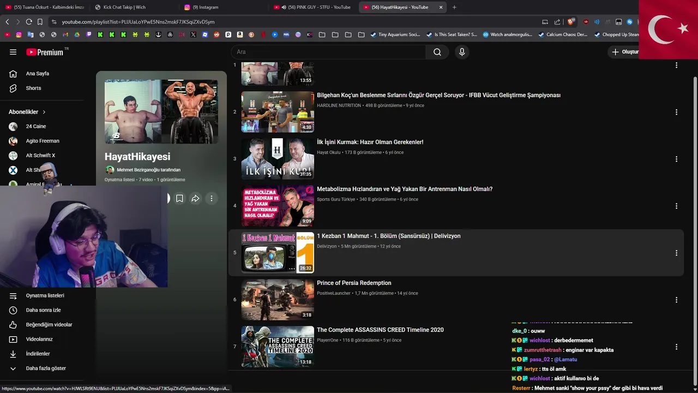Viewport: 698px width, 393px height.
Task: Open the Instagram bookmark in the bookmarks bar
Action: pos(19,34)
